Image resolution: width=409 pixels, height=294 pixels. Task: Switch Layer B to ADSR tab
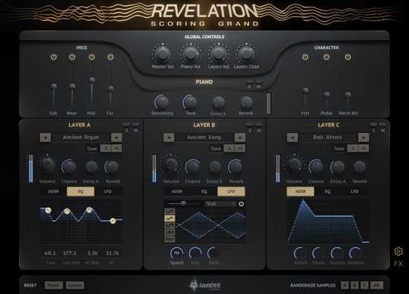(x=177, y=191)
